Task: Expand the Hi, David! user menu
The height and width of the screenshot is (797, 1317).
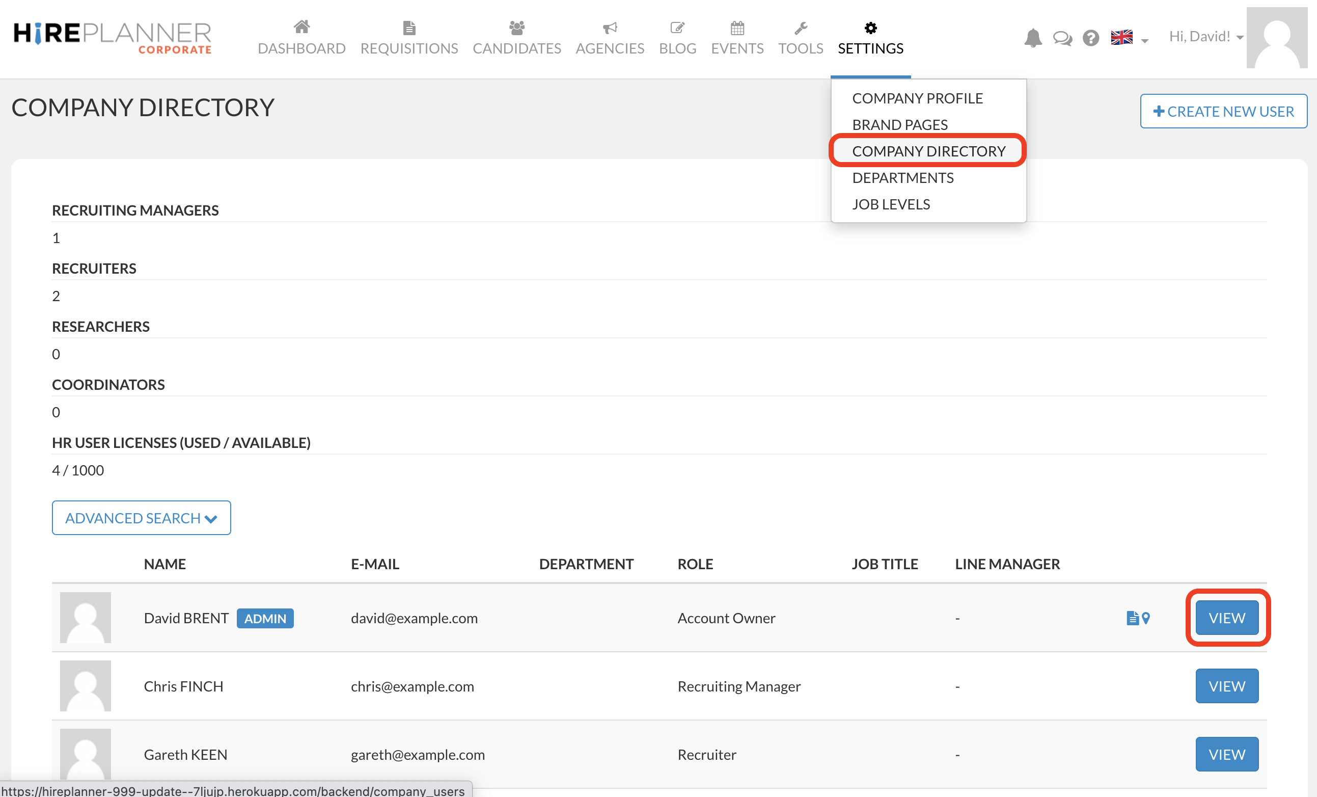Action: 1205,36
